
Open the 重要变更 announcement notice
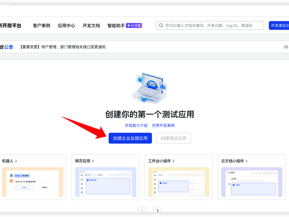pyautogui.click(x=63, y=47)
